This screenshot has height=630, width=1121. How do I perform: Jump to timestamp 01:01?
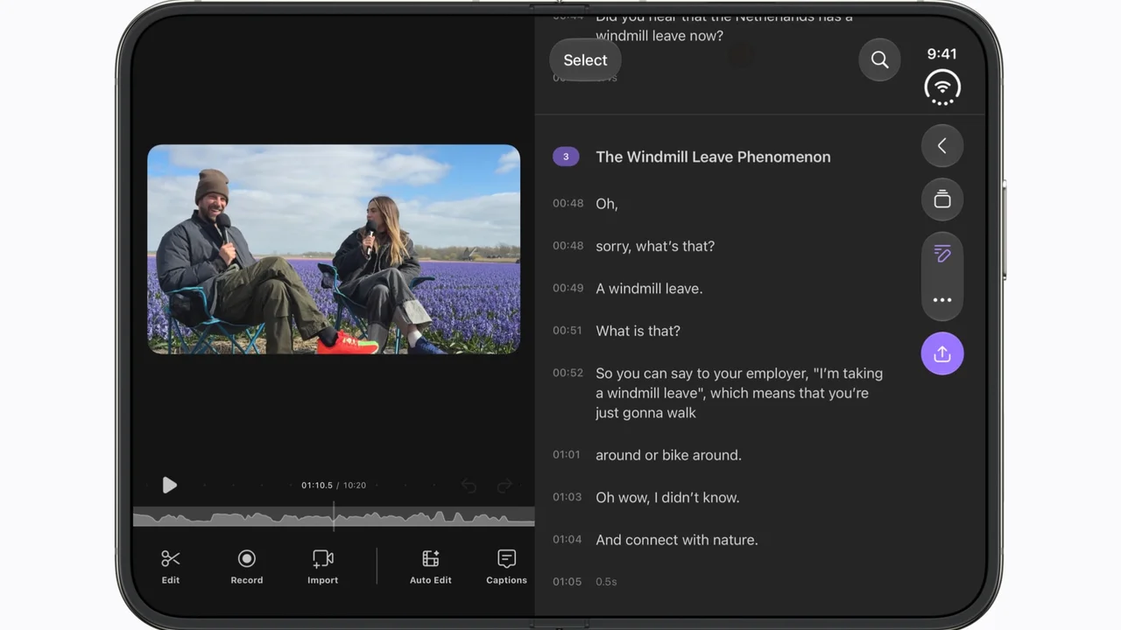[x=567, y=454]
